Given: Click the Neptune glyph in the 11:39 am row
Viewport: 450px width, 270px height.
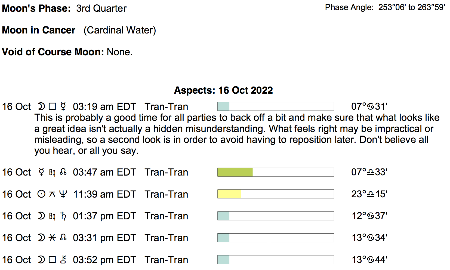Looking at the screenshot, I should (63, 194).
